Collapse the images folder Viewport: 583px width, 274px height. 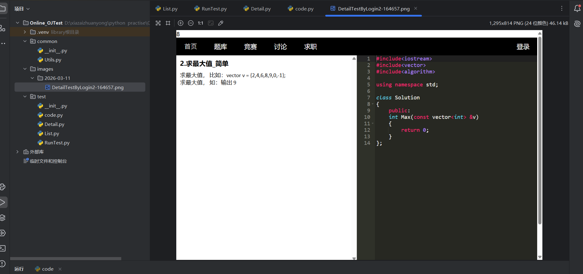click(25, 69)
